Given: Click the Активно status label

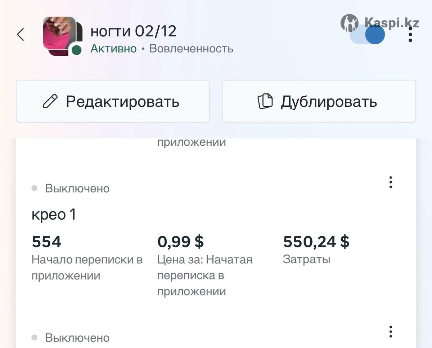Looking at the screenshot, I should tap(113, 48).
